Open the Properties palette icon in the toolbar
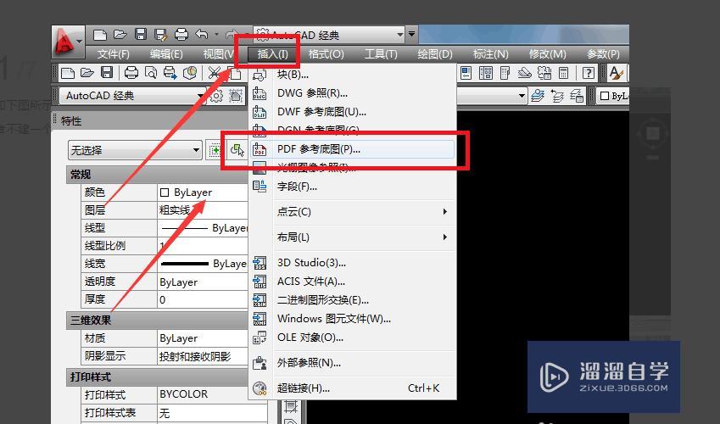720x424 pixels. tap(466, 73)
